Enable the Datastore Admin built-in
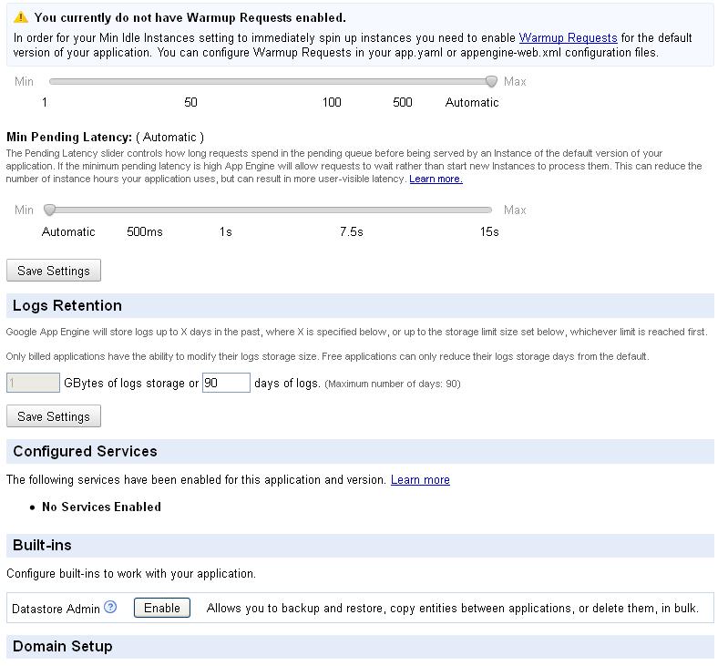Viewport: 728px width, 666px height. (162, 608)
